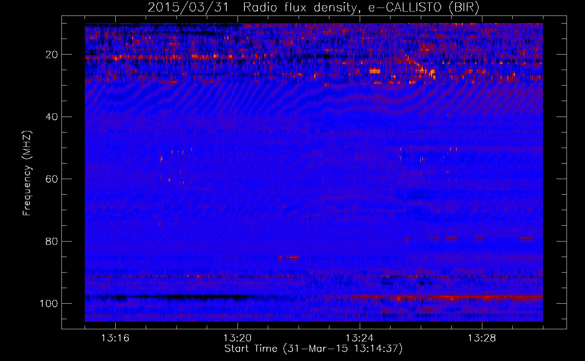This screenshot has height=361, width=585.
Task: Click the 'Frequency (MHZ)' axis label
Action: pyautogui.click(x=27, y=173)
